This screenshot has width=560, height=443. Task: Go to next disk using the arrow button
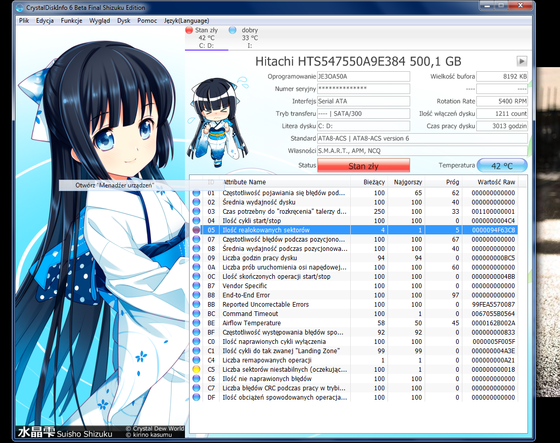pyautogui.click(x=522, y=61)
